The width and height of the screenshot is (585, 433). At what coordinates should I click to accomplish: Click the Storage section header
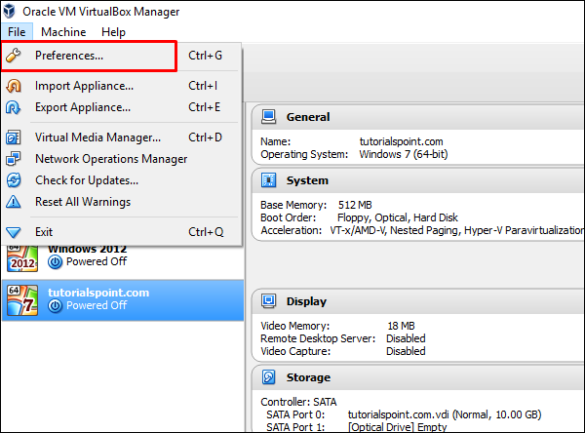pos(308,377)
